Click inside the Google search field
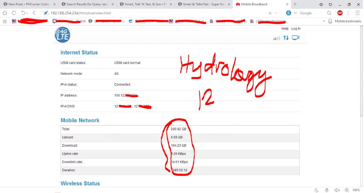This screenshot has width=364, height=193. coord(312,13)
